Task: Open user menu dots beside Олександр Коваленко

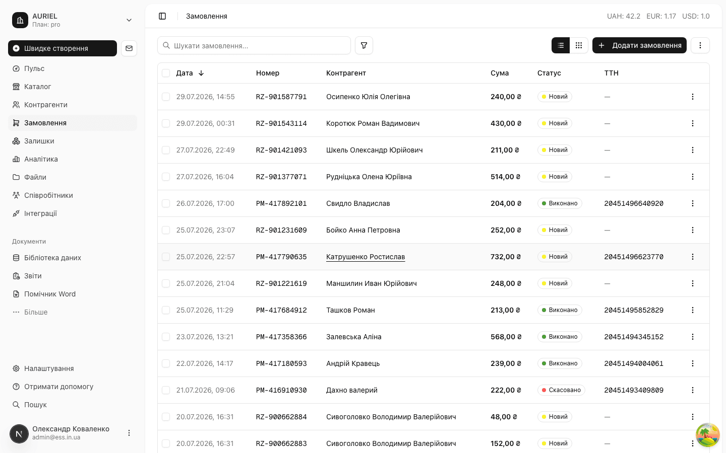Action: point(129,433)
